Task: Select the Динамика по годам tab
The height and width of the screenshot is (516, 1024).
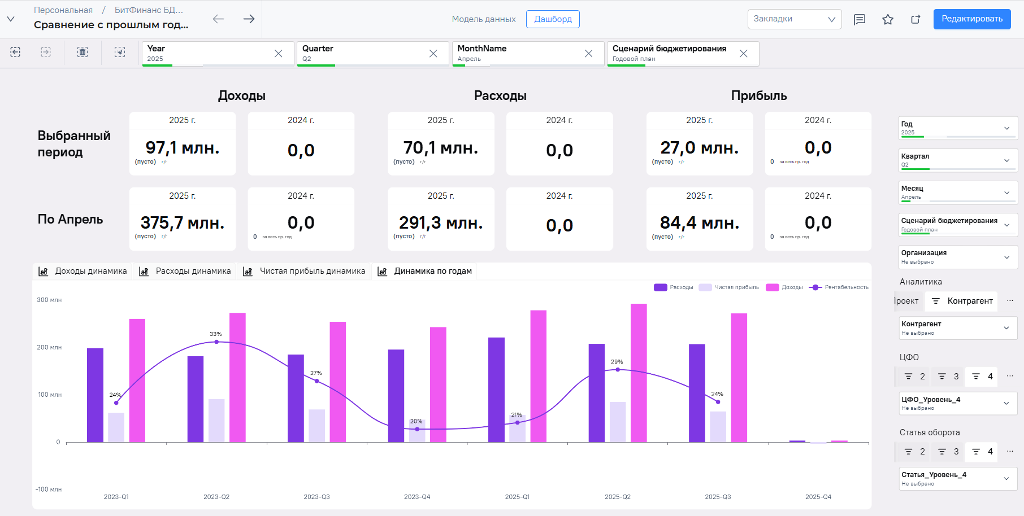Action: tap(424, 271)
